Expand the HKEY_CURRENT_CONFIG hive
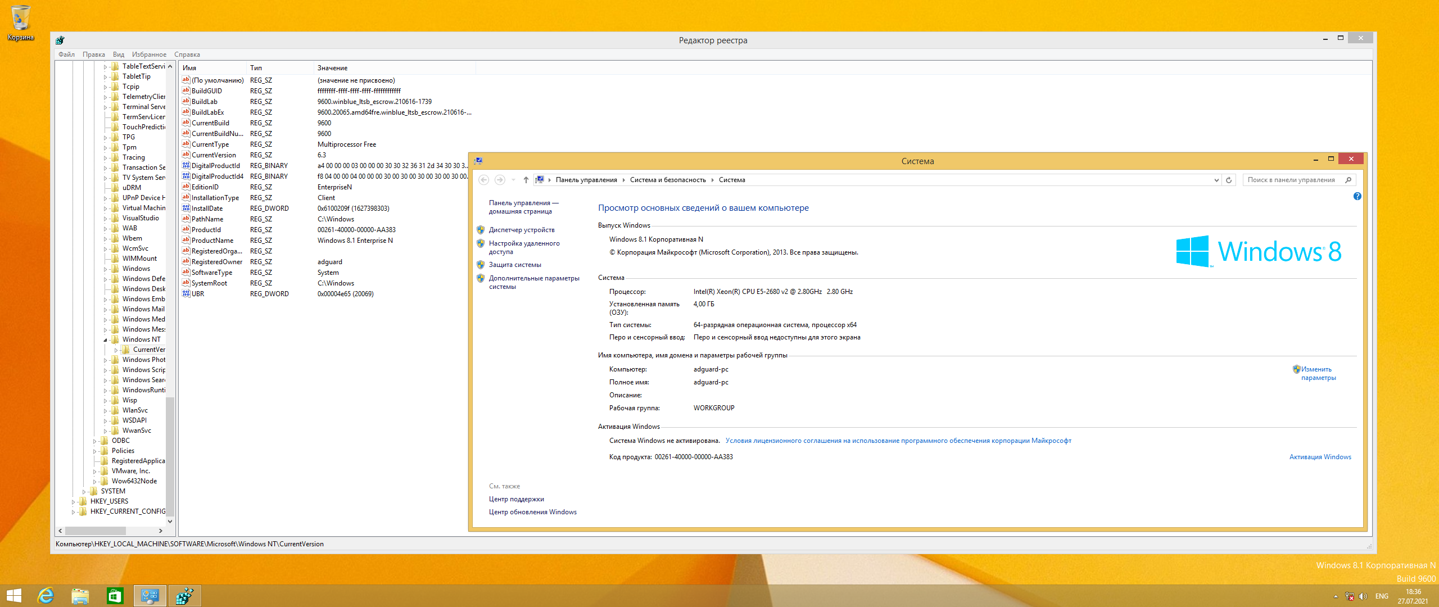Screen dimensions: 1439x607 (73, 512)
